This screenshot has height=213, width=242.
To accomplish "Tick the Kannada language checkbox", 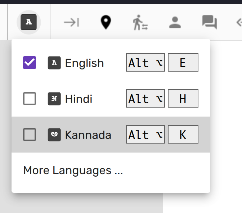I will coord(30,135).
